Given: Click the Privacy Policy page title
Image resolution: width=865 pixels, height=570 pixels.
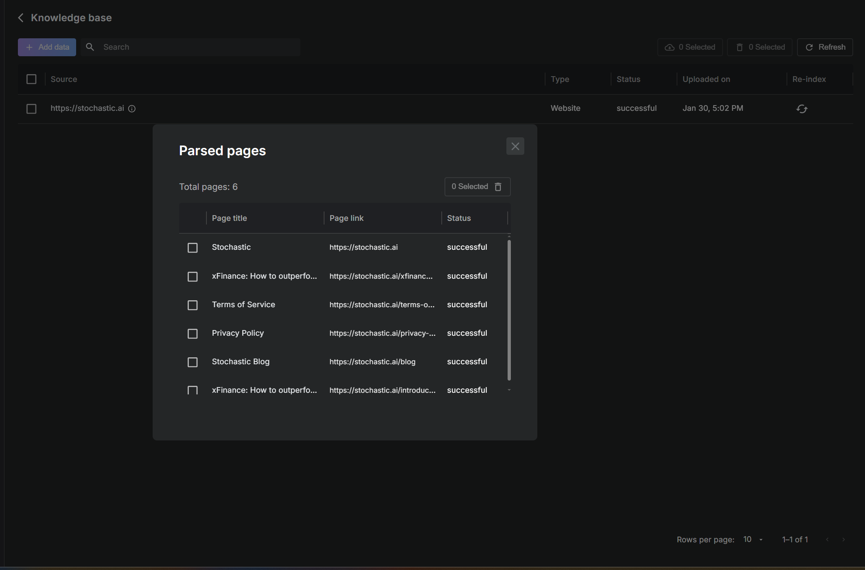Looking at the screenshot, I should point(238,333).
